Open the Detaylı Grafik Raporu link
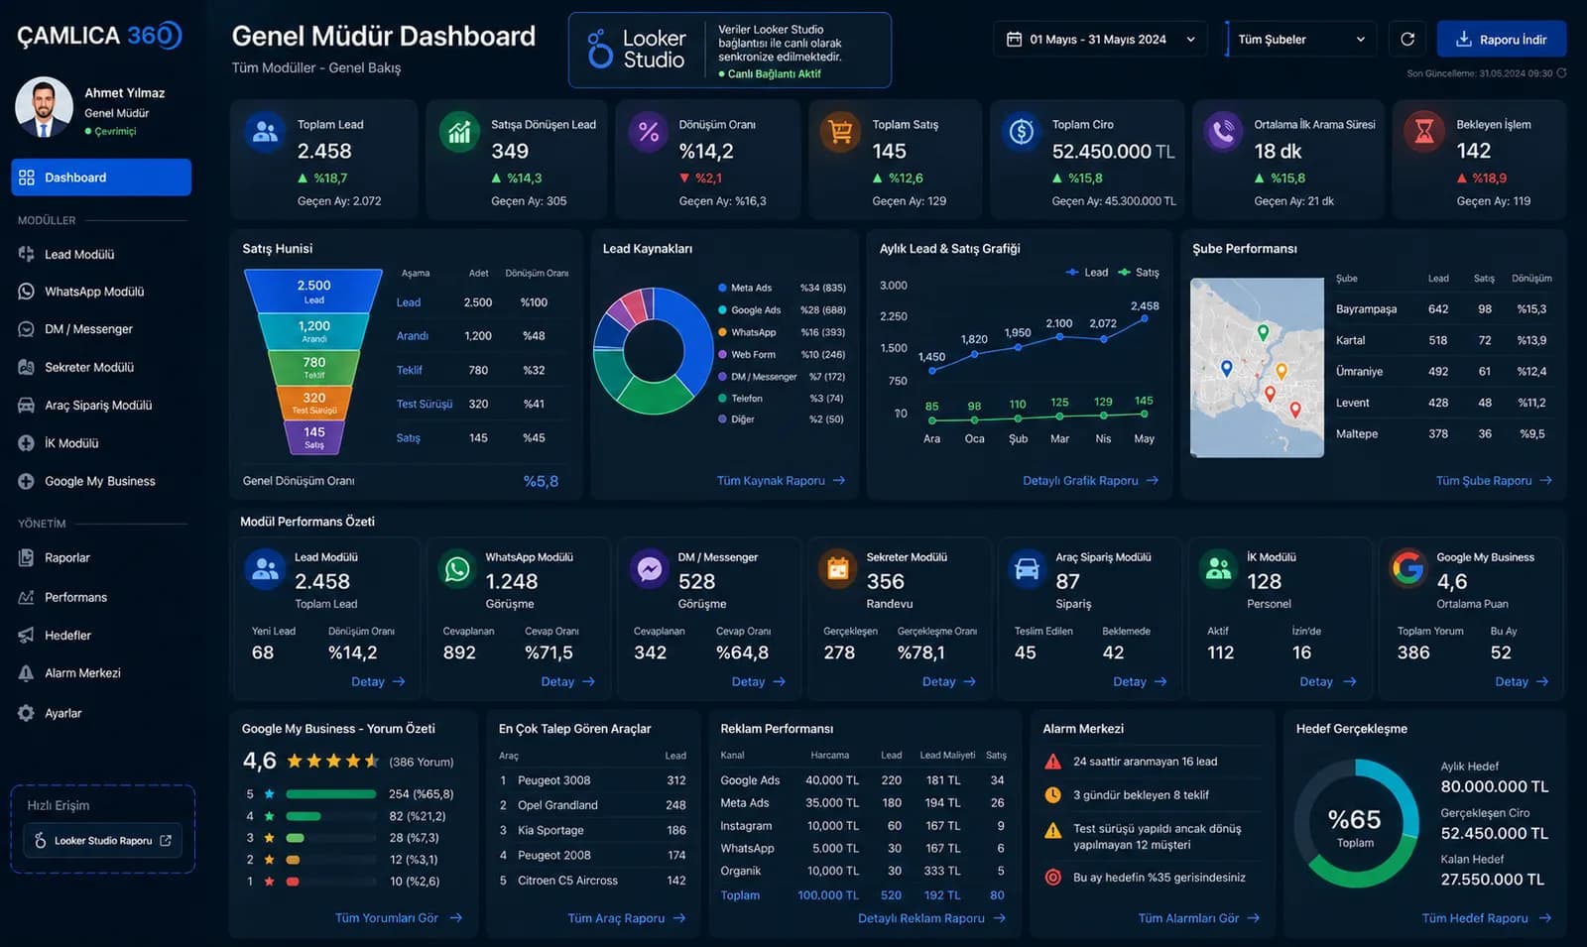This screenshot has height=947, width=1587. pos(1091,481)
